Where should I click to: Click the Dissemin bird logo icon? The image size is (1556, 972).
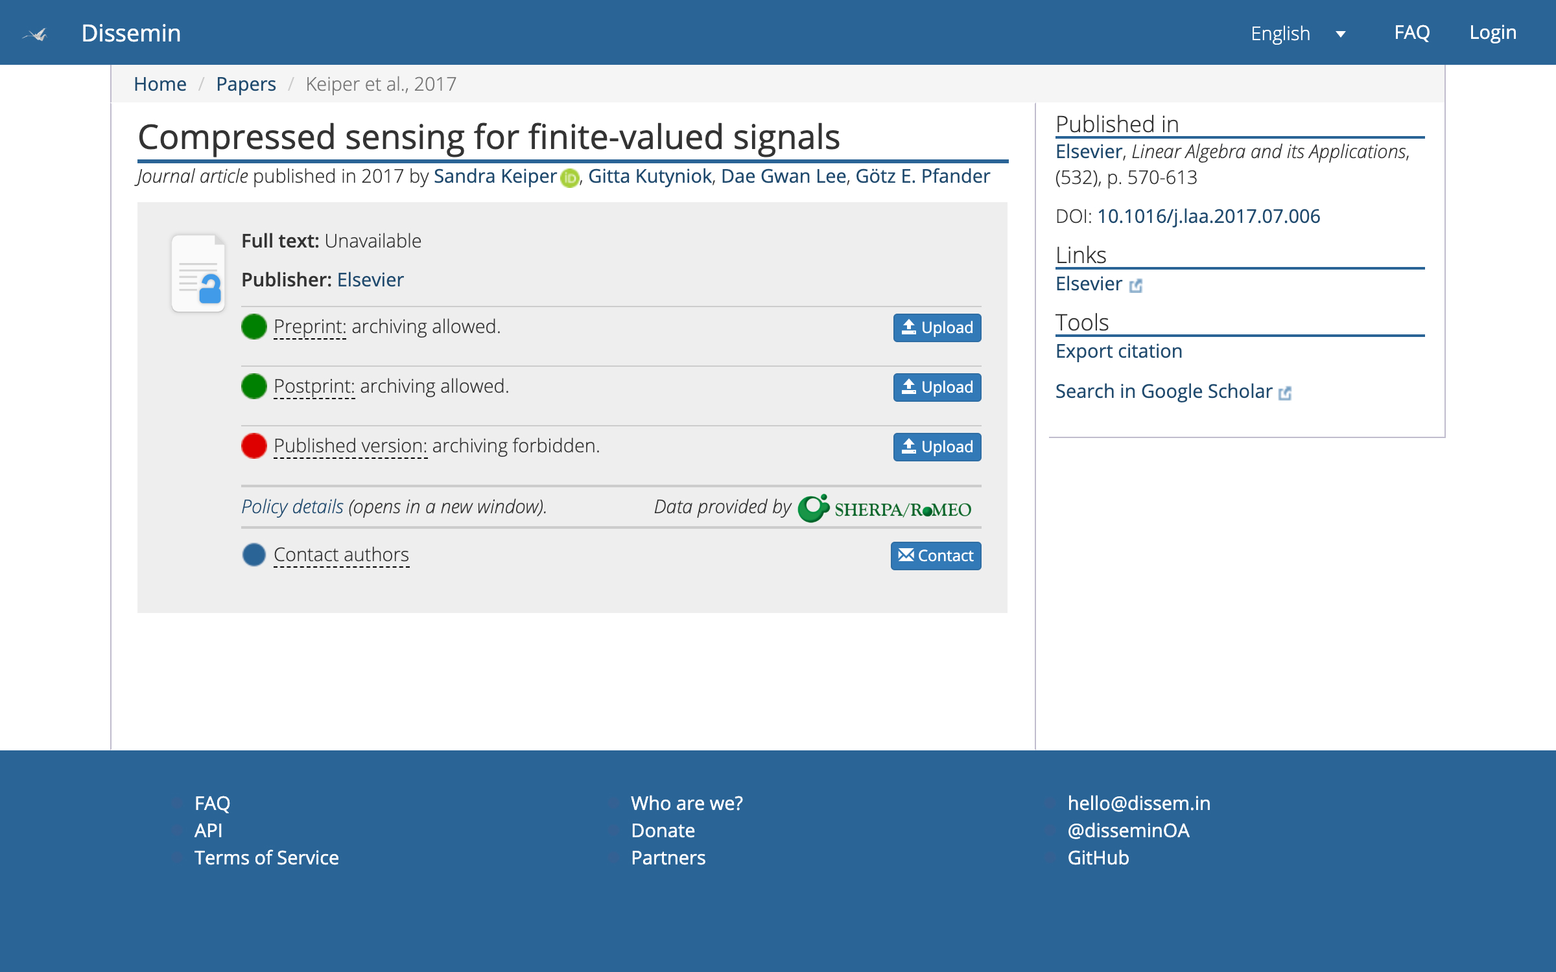36,34
